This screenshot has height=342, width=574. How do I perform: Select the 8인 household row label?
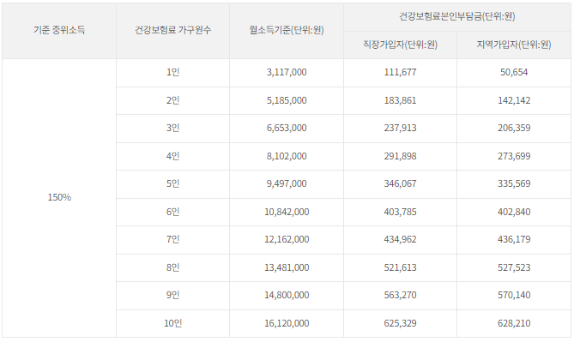172,267
